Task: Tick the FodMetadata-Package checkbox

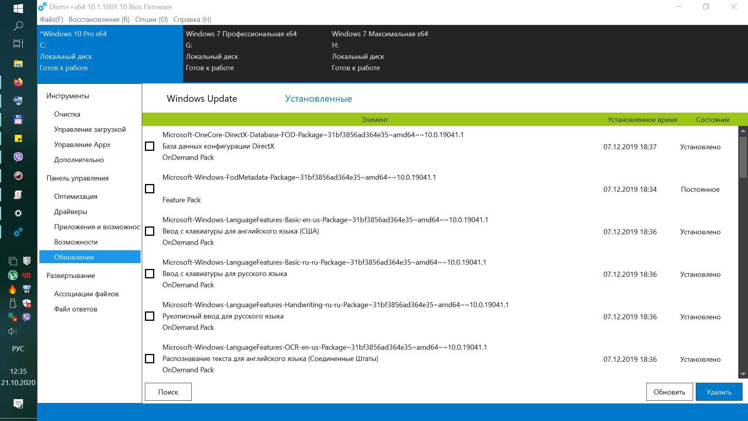Action: (x=150, y=189)
